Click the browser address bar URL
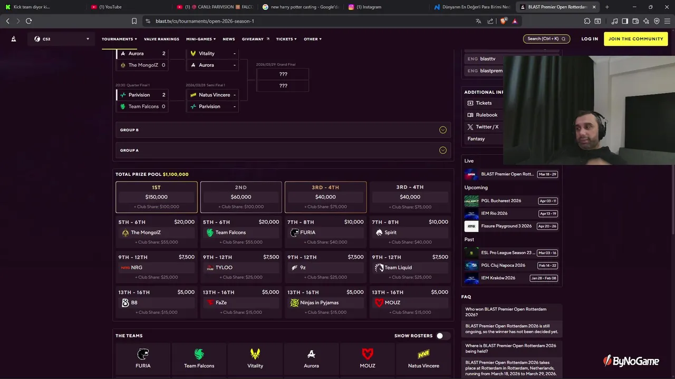The height and width of the screenshot is (379, 675). (205, 21)
